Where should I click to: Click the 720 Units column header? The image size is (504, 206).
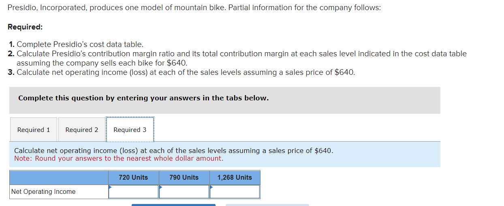(133, 178)
